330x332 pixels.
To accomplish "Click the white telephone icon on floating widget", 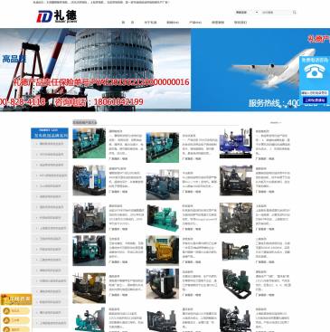I will (x=314, y=71).
